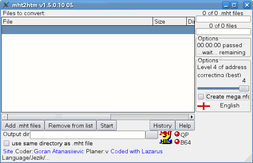Sort by the Size column header
253x163 pixels.
(x=170, y=21)
